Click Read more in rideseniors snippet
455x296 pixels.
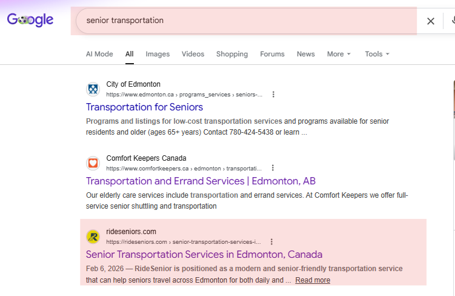313,280
